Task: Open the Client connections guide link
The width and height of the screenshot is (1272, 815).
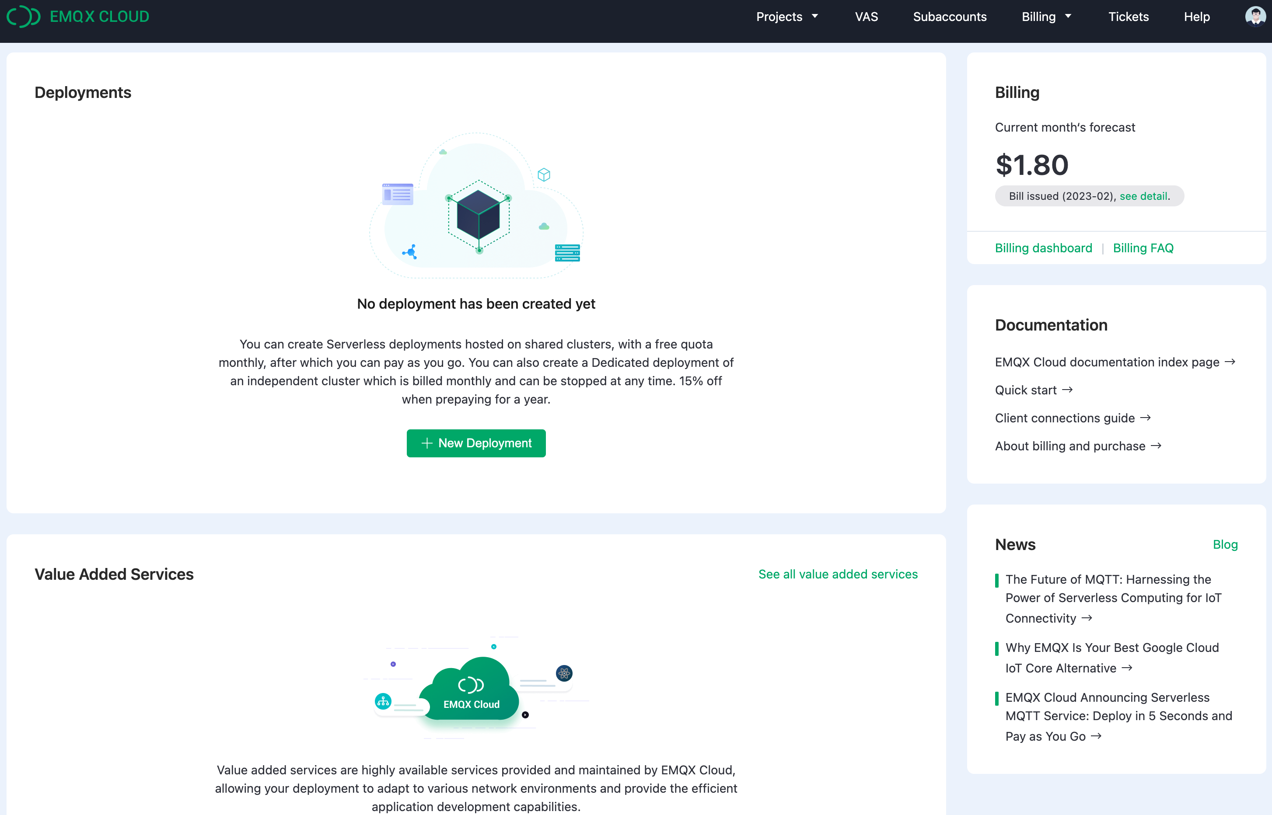Action: [1073, 418]
